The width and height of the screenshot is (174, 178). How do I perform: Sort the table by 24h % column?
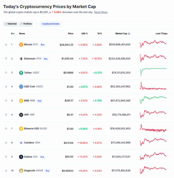(x=84, y=33)
